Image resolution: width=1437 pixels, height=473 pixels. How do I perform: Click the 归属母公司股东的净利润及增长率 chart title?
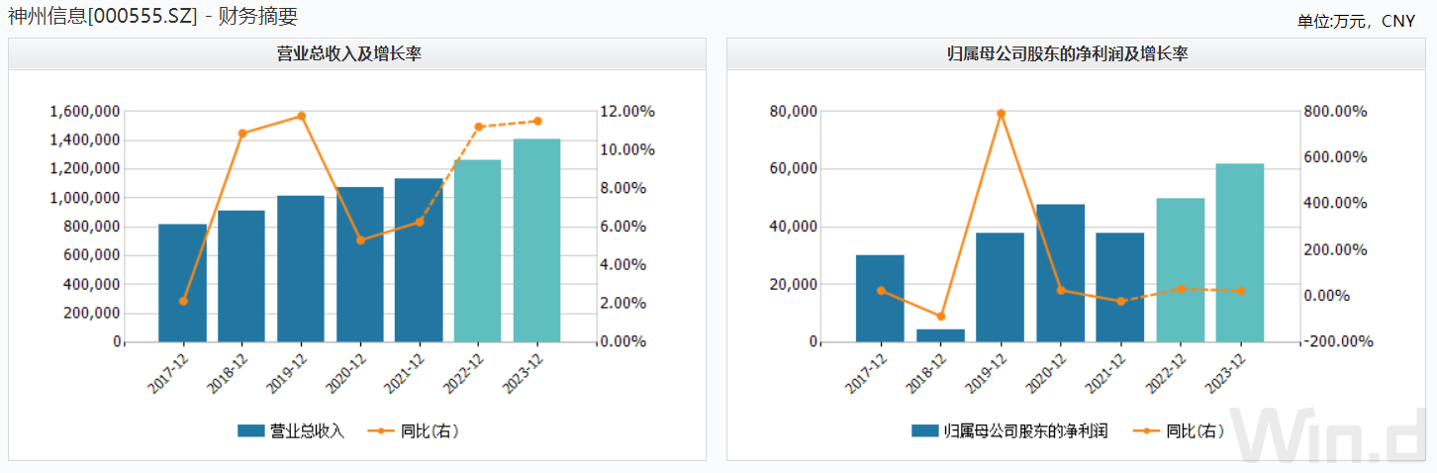[x=1067, y=54]
